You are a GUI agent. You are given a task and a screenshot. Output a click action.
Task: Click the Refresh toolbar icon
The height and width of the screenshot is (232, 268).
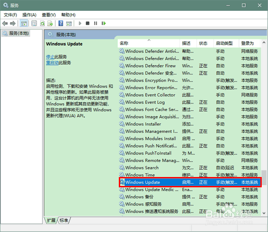pyautogui.click(x=42, y=23)
